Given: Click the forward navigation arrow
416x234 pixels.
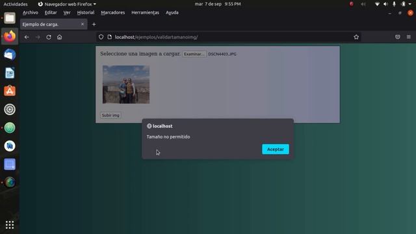Looking at the screenshot, I should pyautogui.click(x=38, y=37).
